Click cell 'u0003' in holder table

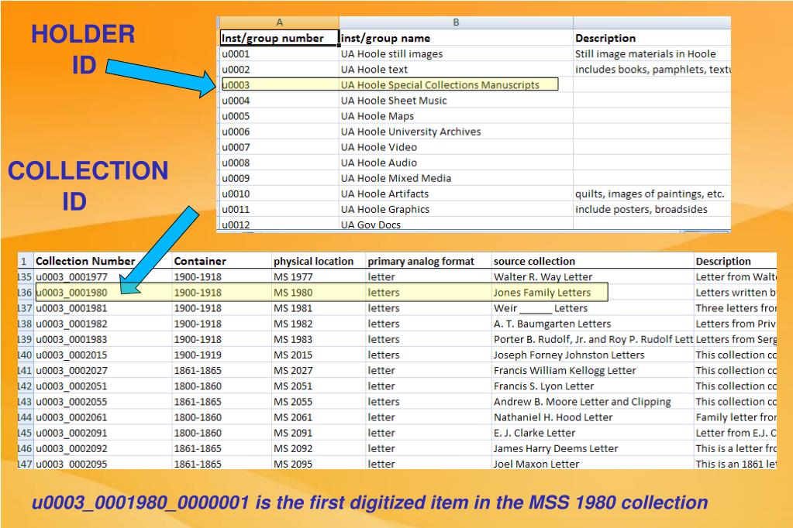pos(279,85)
